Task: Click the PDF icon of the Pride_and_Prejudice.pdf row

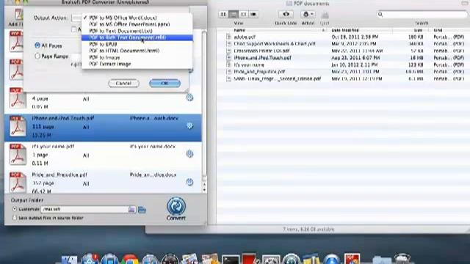Action: click(x=18, y=183)
